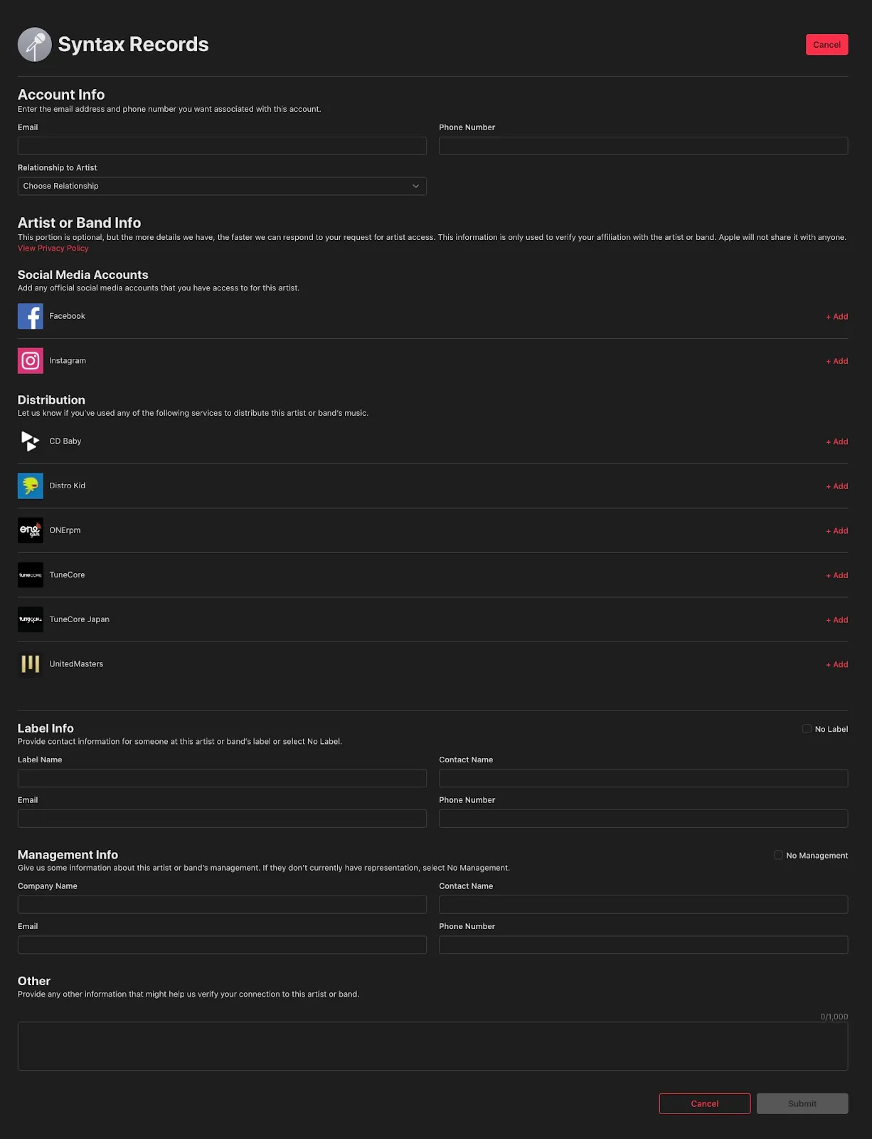
Task: Open the Choose Relationship dropdown
Action: pyautogui.click(x=222, y=186)
